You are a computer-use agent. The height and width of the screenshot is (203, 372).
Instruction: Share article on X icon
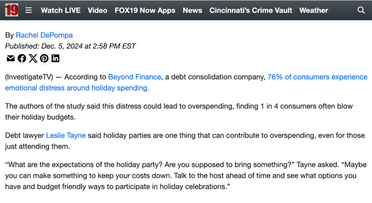[33, 58]
